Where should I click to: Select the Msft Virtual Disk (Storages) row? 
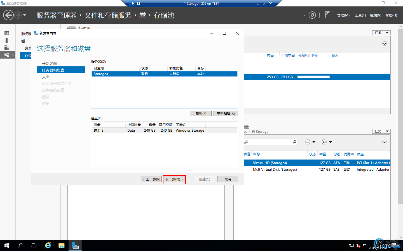tap(317, 170)
